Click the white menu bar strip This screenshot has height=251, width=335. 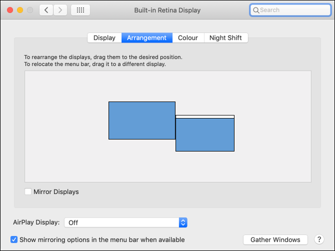click(205, 116)
